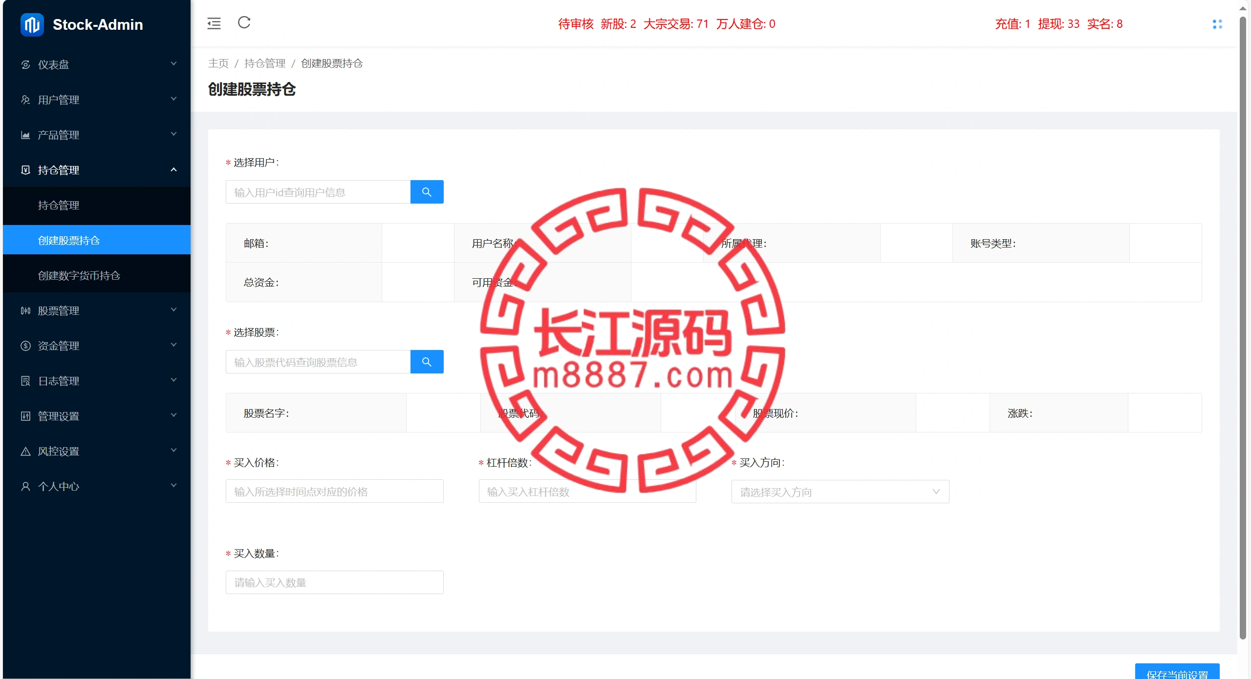The width and height of the screenshot is (1251, 679).
Task: Go to 持仓管理 breadcrumb link
Action: tap(265, 63)
